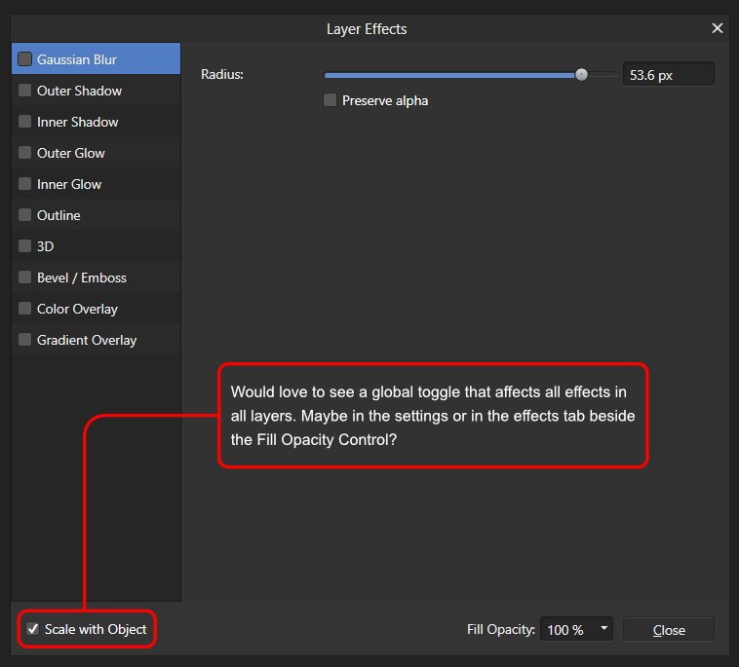The height and width of the screenshot is (667, 739).
Task: Close the Layer Effects dialog with X
Action: click(718, 28)
